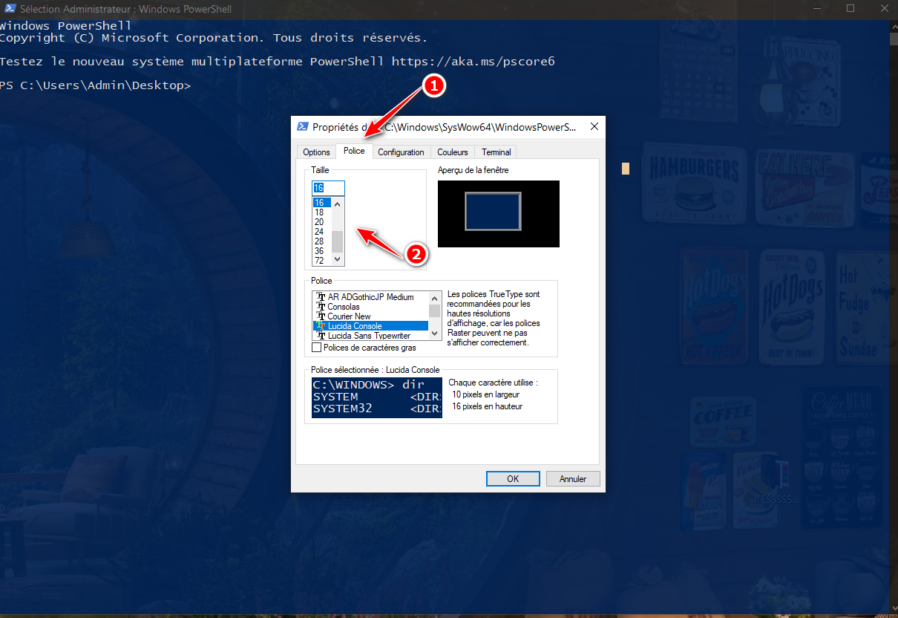Switch to the Couleurs tab

click(x=453, y=152)
